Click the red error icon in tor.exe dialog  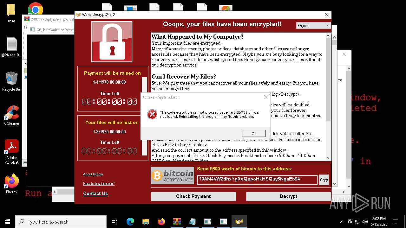tap(152, 114)
